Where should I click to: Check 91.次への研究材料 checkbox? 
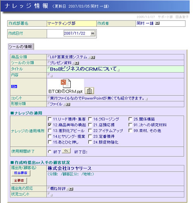point(130,125)
